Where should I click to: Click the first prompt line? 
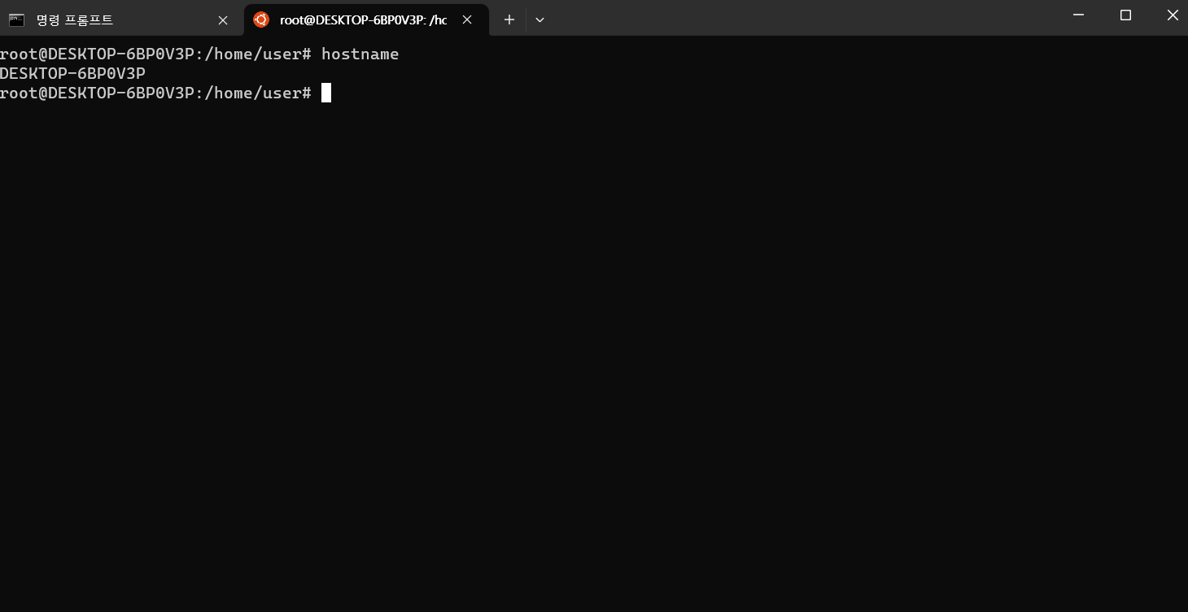[199, 54]
